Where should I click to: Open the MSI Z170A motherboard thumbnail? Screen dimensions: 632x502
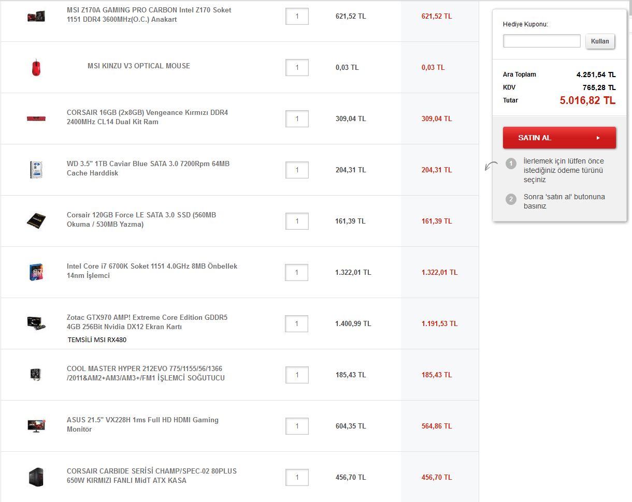click(x=36, y=16)
